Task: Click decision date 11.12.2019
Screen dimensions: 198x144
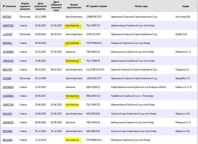Action: (x=40, y=140)
